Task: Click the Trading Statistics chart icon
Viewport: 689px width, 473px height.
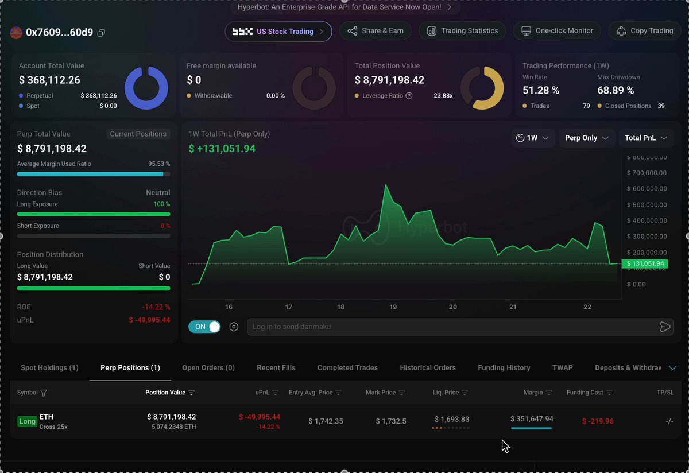Action: (x=431, y=31)
